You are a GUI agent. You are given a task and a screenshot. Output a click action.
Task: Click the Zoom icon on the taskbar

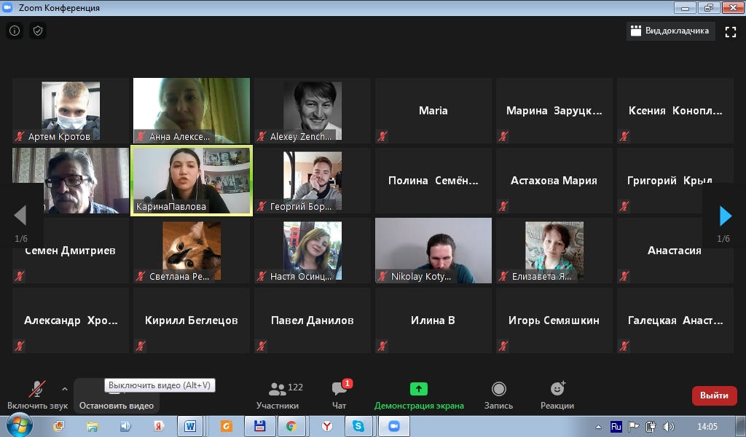coord(394,426)
